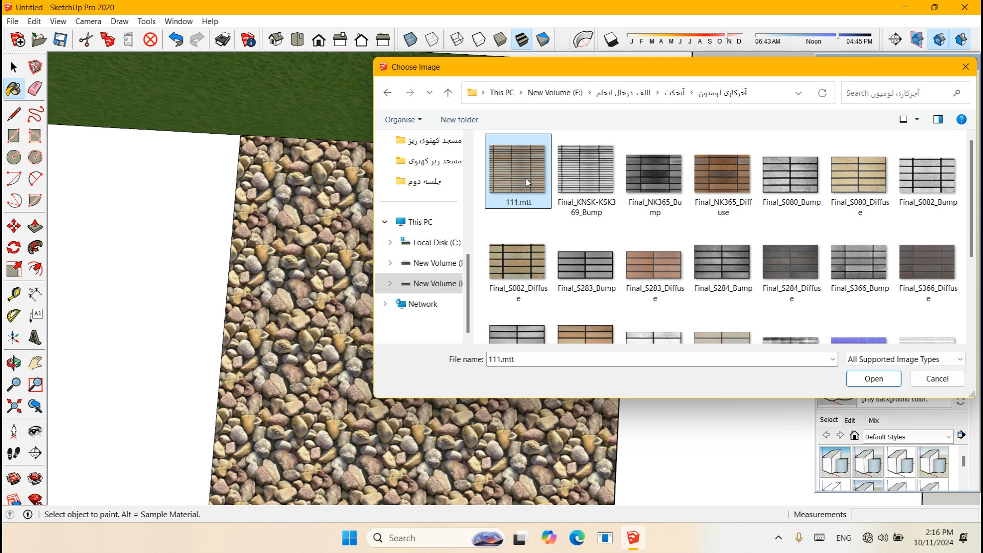Toggle the X-ray face style
Screen dimensions: 983x553
click(x=410, y=39)
